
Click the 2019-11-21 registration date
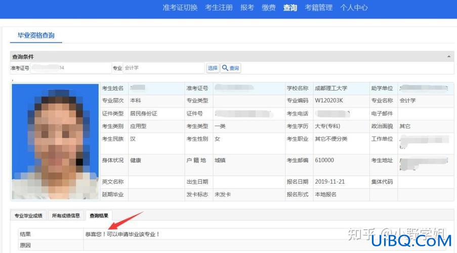tap(330, 182)
